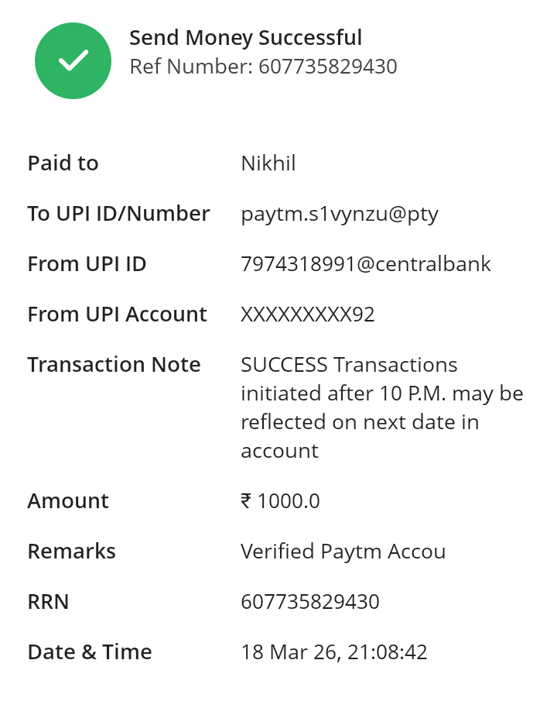Click the Send Money Successful heading

pyautogui.click(x=245, y=37)
